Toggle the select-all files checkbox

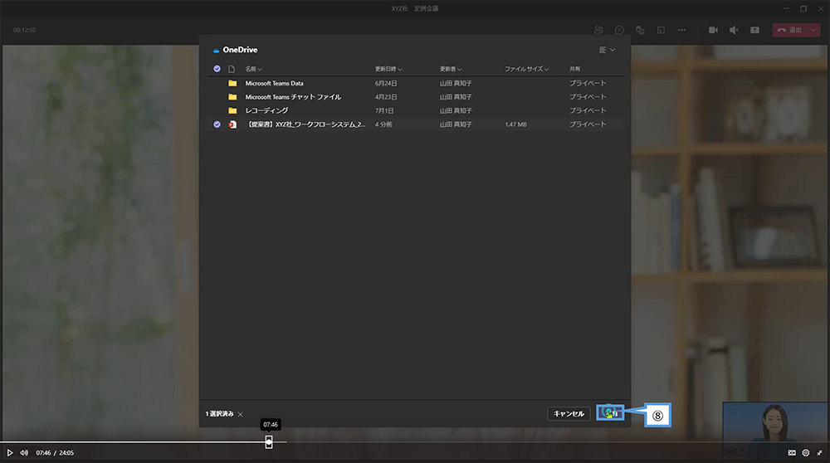217,69
